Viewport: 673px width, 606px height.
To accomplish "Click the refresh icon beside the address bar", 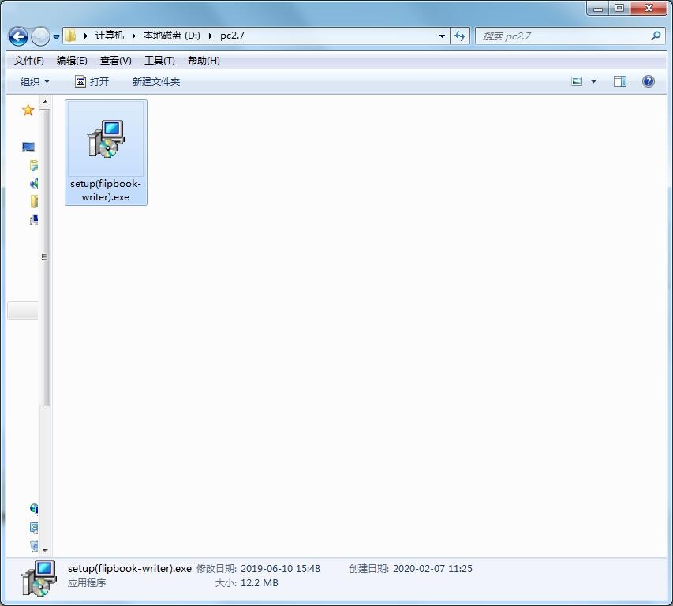I will coord(460,36).
